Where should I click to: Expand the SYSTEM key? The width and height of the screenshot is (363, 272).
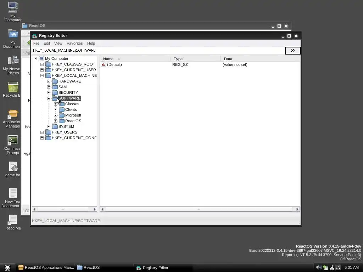tap(49, 126)
